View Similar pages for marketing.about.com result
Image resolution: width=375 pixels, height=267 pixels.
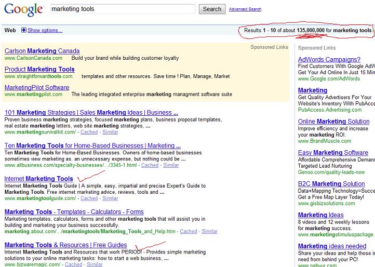coord(209,231)
